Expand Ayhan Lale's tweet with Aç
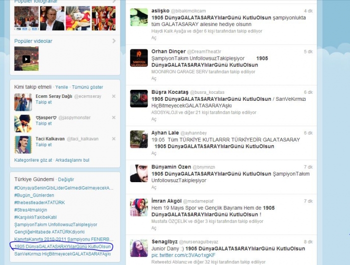Screen dimensions: 350x265 [154, 153]
